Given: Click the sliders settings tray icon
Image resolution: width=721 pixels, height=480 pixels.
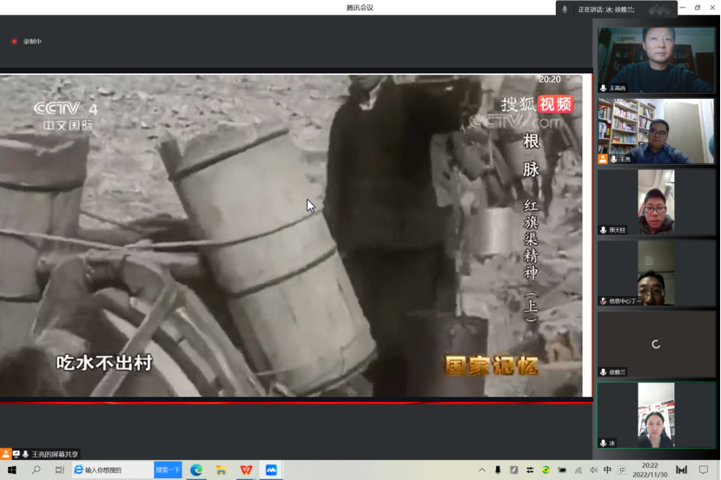Looking at the screenshot, I should pyautogui.click(x=530, y=470).
